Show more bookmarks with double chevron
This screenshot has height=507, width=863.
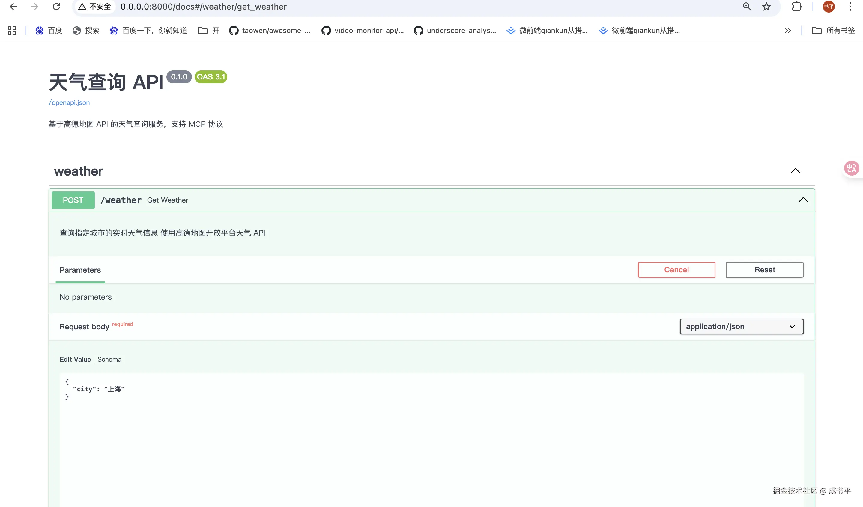[788, 31]
